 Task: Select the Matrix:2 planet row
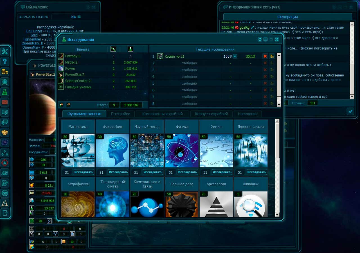(x=71, y=62)
